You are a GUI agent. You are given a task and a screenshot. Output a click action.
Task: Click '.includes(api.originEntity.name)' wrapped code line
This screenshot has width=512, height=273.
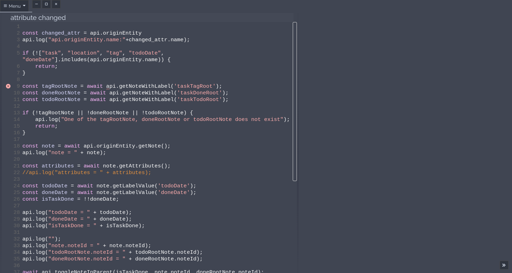coord(97,59)
